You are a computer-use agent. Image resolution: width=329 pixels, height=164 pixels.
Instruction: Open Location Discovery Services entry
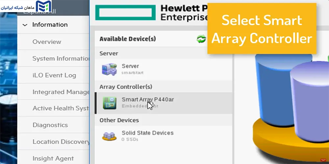61,142
